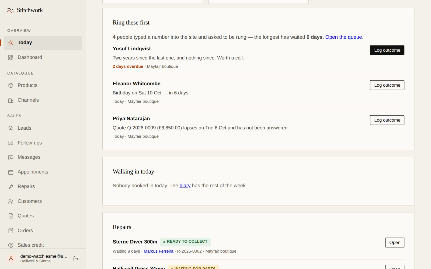Click the Appointments calendar icon
The width and height of the screenshot is (431, 269).
(11, 172)
